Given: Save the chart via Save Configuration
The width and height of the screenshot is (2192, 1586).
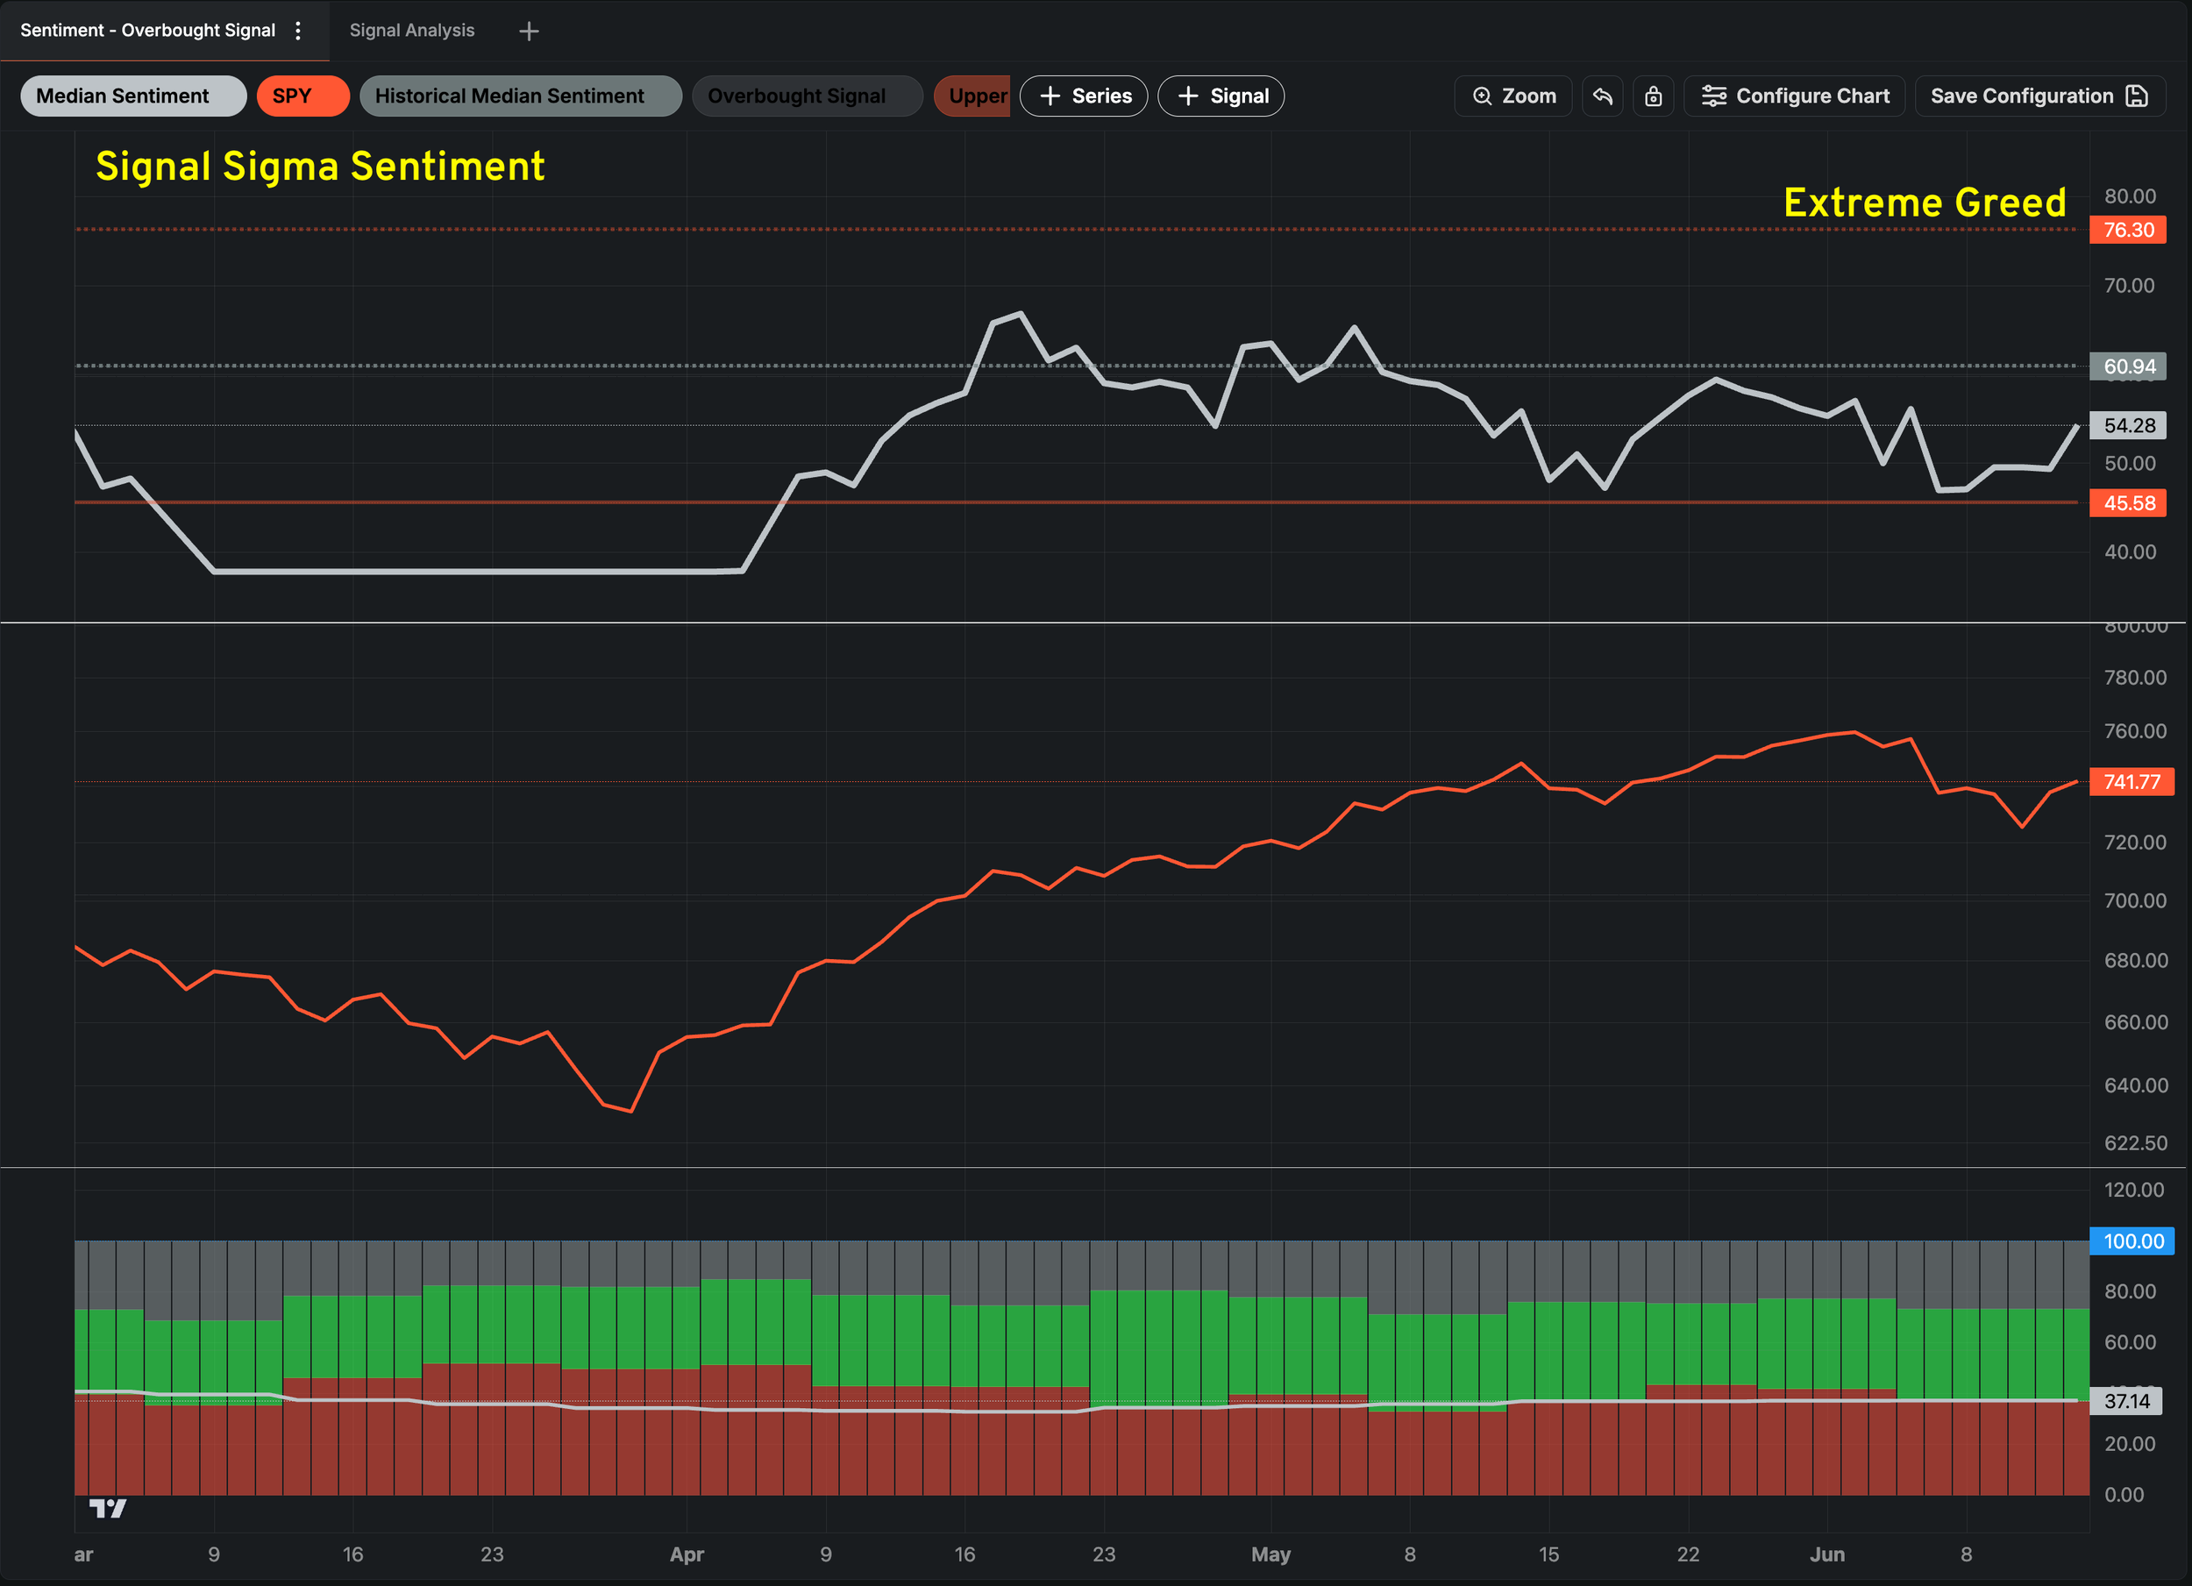Looking at the screenshot, I should pos(2040,96).
